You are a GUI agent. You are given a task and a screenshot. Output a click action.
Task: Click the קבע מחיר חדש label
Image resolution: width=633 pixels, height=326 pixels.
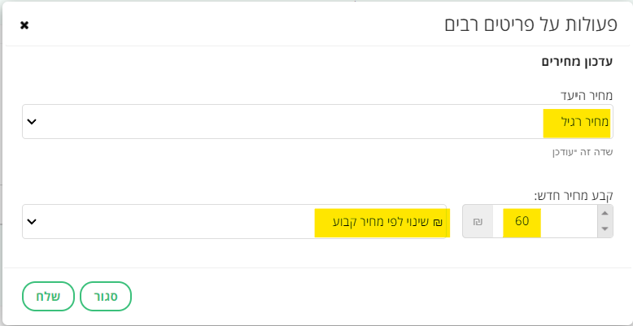[573, 195]
